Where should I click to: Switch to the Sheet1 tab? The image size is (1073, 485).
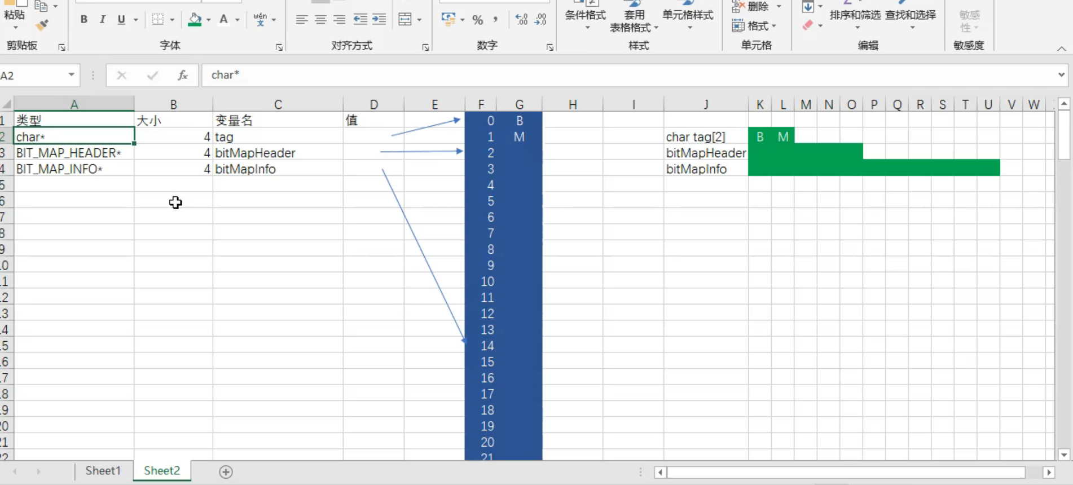(x=103, y=470)
